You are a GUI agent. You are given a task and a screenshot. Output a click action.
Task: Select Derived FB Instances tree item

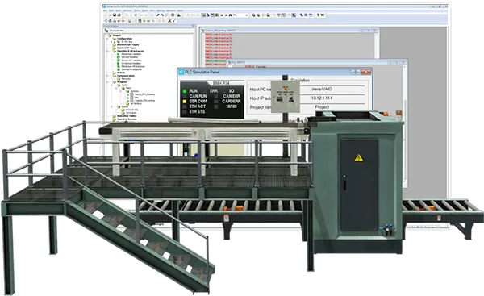pos(131,69)
